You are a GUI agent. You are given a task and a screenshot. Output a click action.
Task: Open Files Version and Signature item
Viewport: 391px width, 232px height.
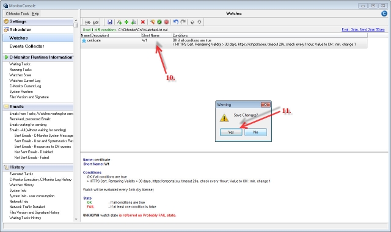click(x=29, y=97)
